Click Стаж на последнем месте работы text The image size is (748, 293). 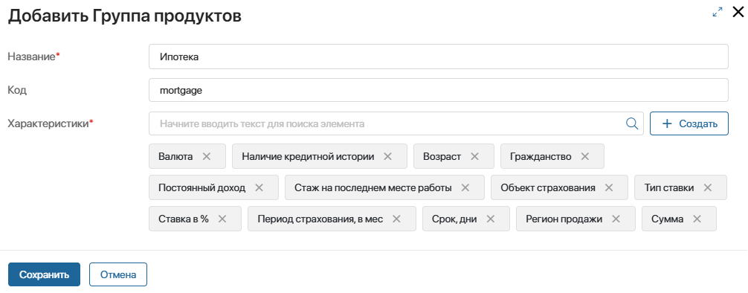click(x=373, y=187)
